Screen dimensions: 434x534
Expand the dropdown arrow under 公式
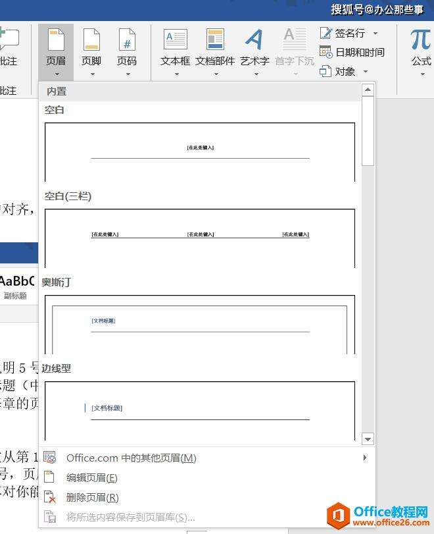(x=423, y=74)
